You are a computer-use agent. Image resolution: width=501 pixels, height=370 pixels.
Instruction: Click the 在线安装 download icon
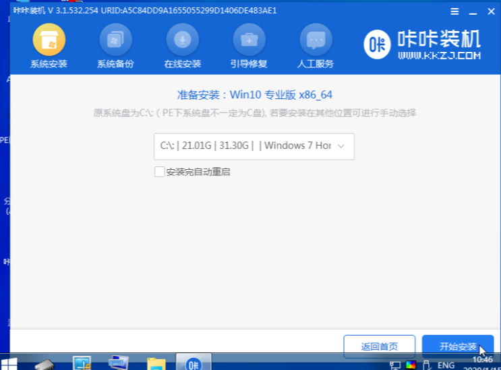click(x=182, y=42)
